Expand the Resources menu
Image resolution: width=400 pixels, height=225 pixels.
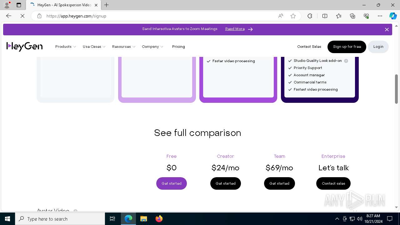(x=123, y=47)
